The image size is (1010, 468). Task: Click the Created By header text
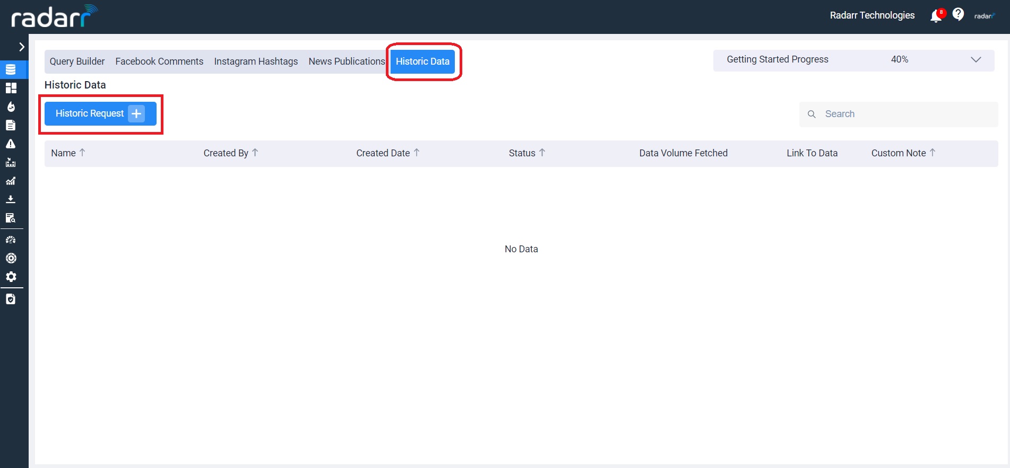click(x=226, y=153)
